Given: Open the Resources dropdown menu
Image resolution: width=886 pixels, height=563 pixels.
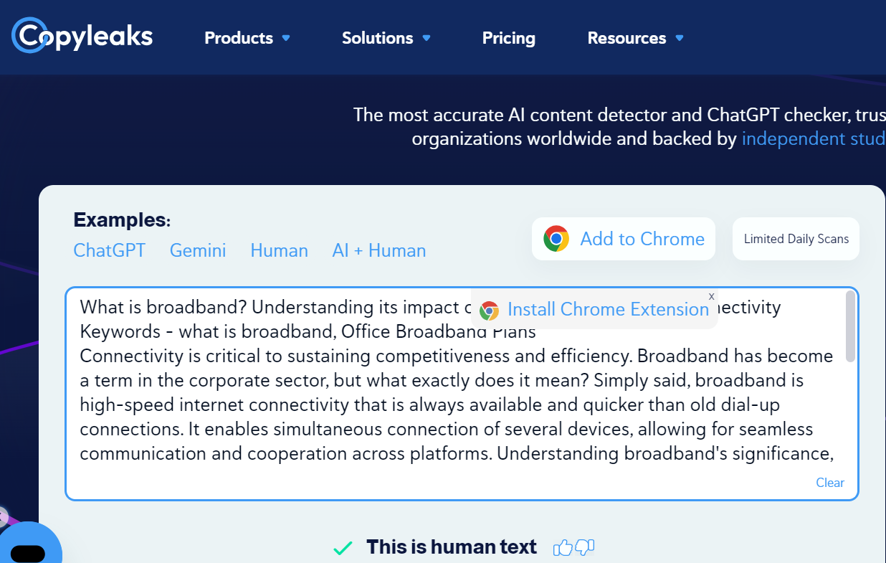Looking at the screenshot, I should (x=636, y=38).
